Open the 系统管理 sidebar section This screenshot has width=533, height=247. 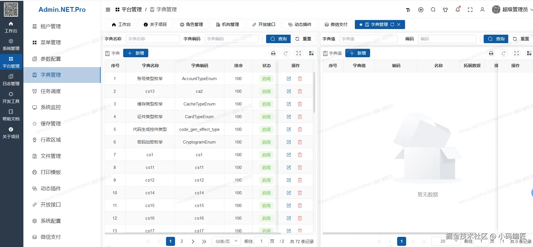tap(11, 45)
